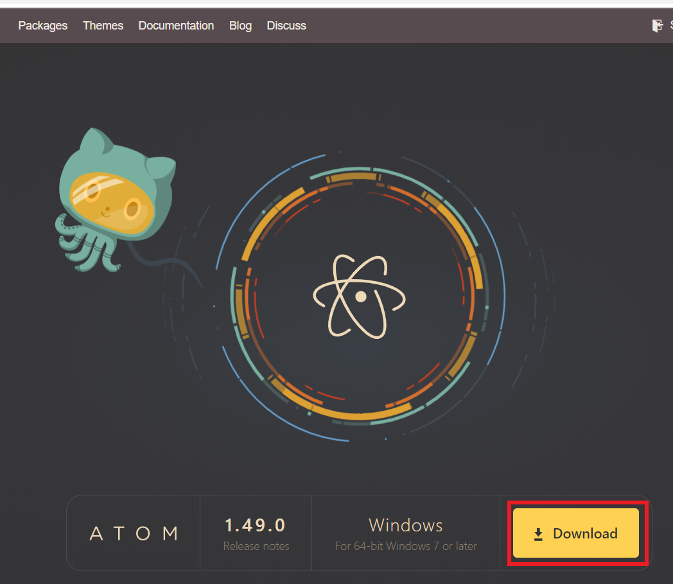673x584 pixels.
Task: Open the Packages nav link
Action: 42,26
